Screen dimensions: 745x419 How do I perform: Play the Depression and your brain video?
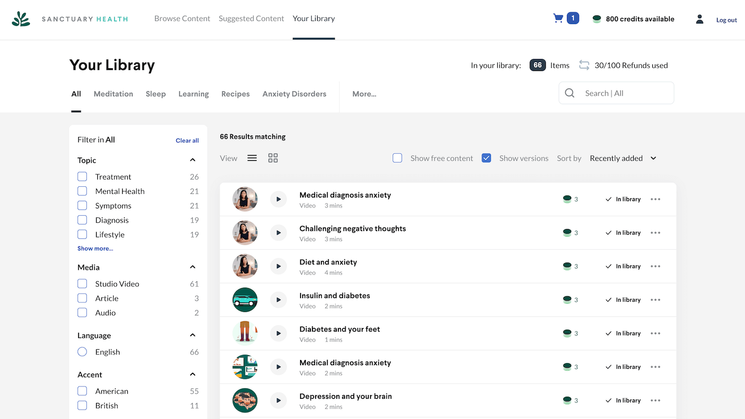[x=278, y=400]
